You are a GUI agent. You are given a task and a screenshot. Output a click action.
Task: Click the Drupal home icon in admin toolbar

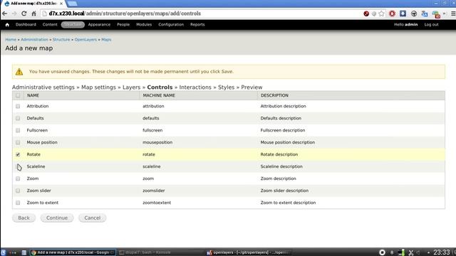coord(7,25)
